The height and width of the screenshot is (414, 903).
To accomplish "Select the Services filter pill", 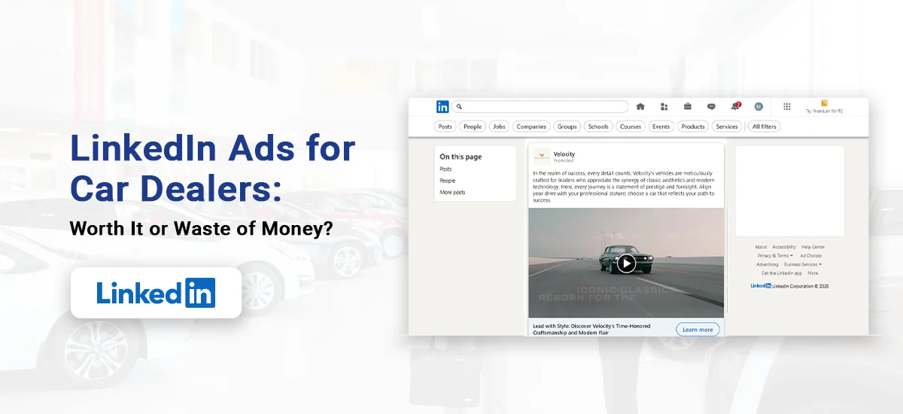I will point(727,126).
